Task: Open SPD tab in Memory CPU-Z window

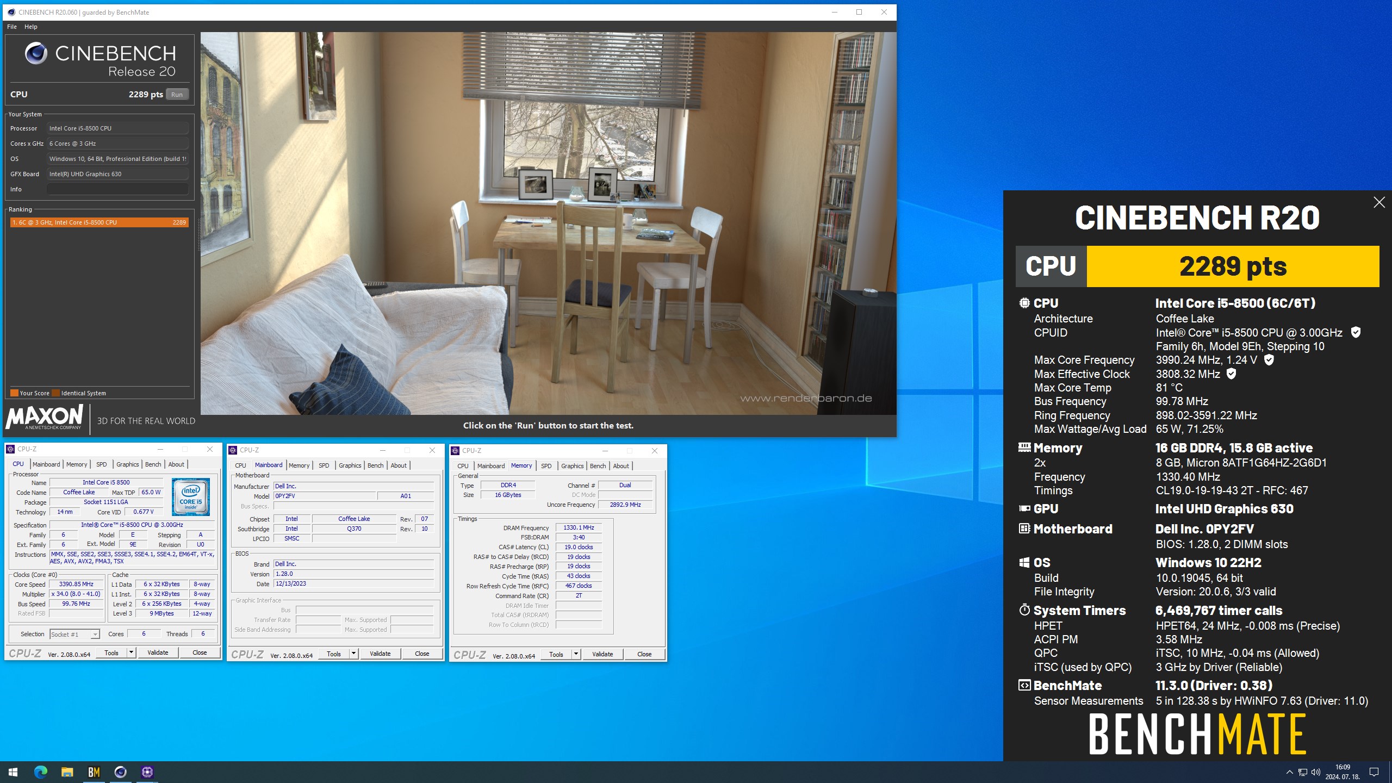Action: pyautogui.click(x=546, y=466)
